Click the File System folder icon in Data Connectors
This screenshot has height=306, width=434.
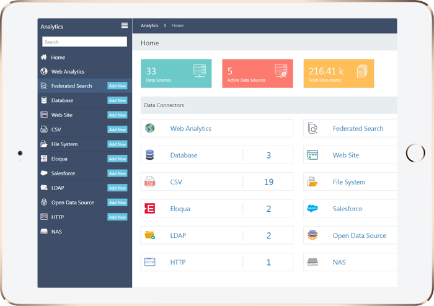tap(312, 181)
